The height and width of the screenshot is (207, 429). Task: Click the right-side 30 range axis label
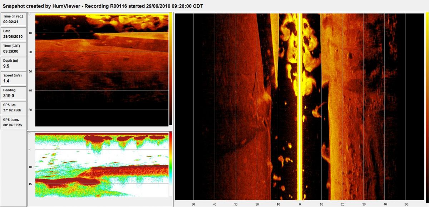point(363,205)
